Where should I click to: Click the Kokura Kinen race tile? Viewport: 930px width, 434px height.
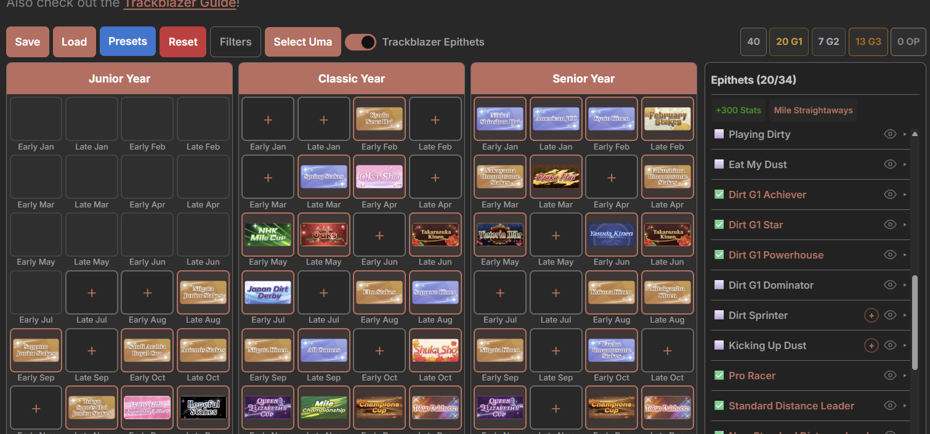(x=611, y=292)
